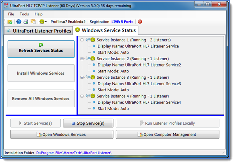Click the Registration label in toolbar
This screenshot has height=164, width=235.
point(99,22)
